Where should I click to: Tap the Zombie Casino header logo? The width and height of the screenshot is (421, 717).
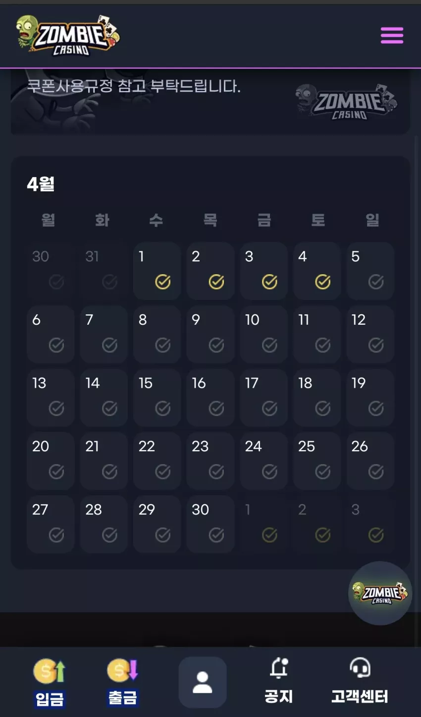[x=67, y=35]
